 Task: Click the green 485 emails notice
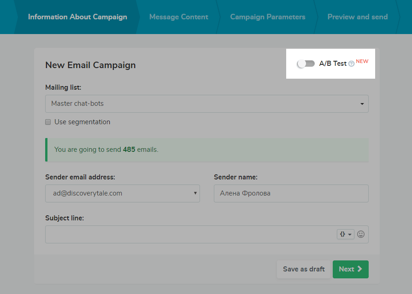pyautogui.click(x=206, y=150)
